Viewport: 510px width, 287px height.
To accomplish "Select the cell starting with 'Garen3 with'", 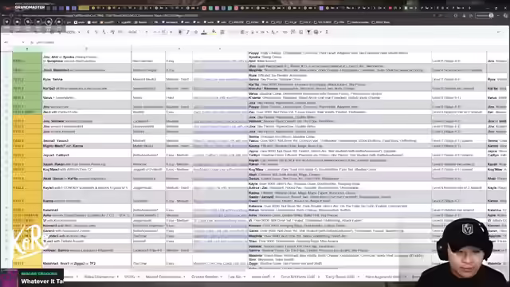I will pos(87,230).
